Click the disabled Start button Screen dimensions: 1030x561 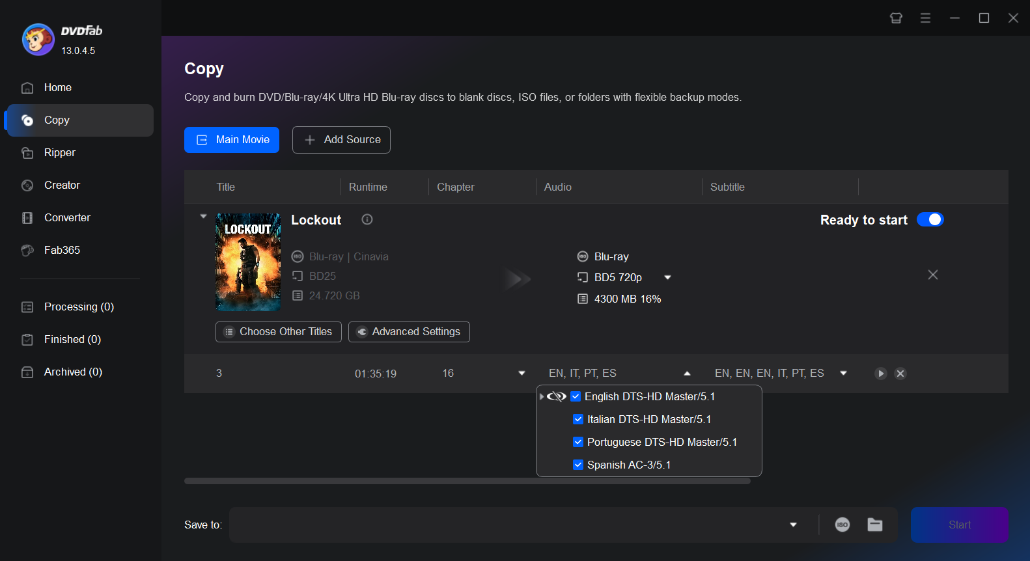coord(960,525)
